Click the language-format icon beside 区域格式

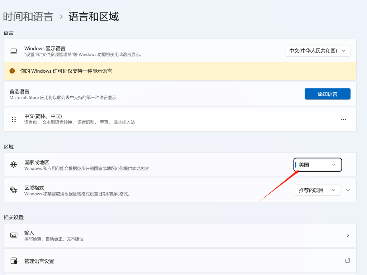pos(14,190)
